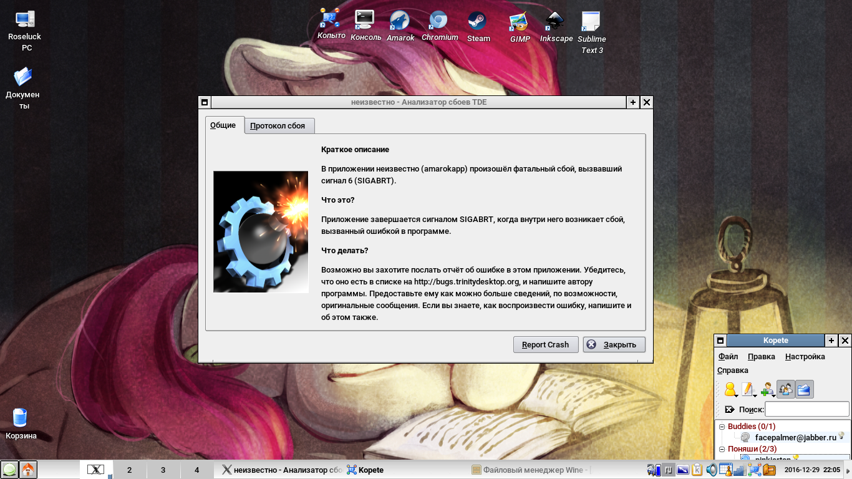The image size is (852, 479).
Task: Click the home folder icon in taskbar
Action: click(x=28, y=470)
